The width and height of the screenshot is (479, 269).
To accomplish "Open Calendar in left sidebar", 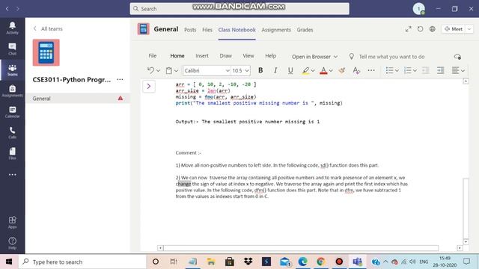I will 12,112.
